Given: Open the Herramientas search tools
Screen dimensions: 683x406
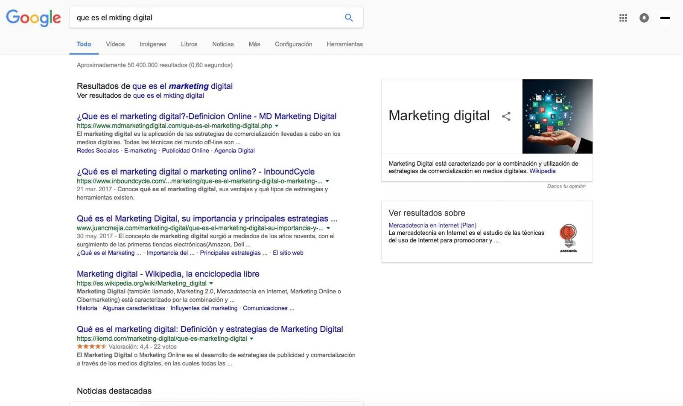Looking at the screenshot, I should click(344, 44).
